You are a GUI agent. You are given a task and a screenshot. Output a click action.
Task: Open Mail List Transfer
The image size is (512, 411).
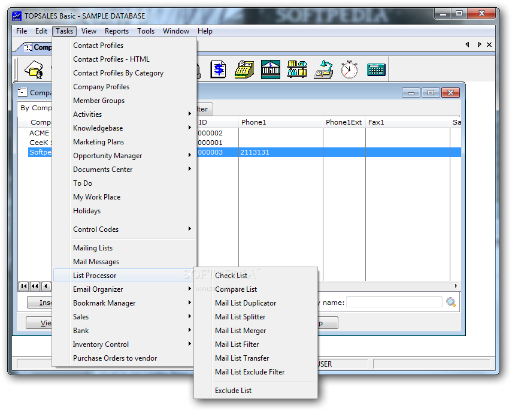pos(256,358)
